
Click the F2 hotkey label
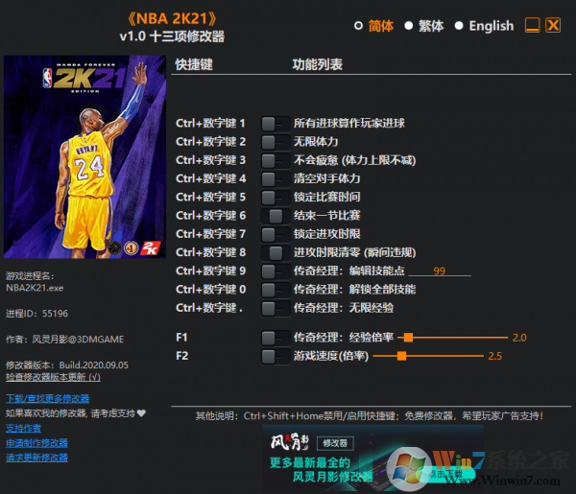click(181, 356)
